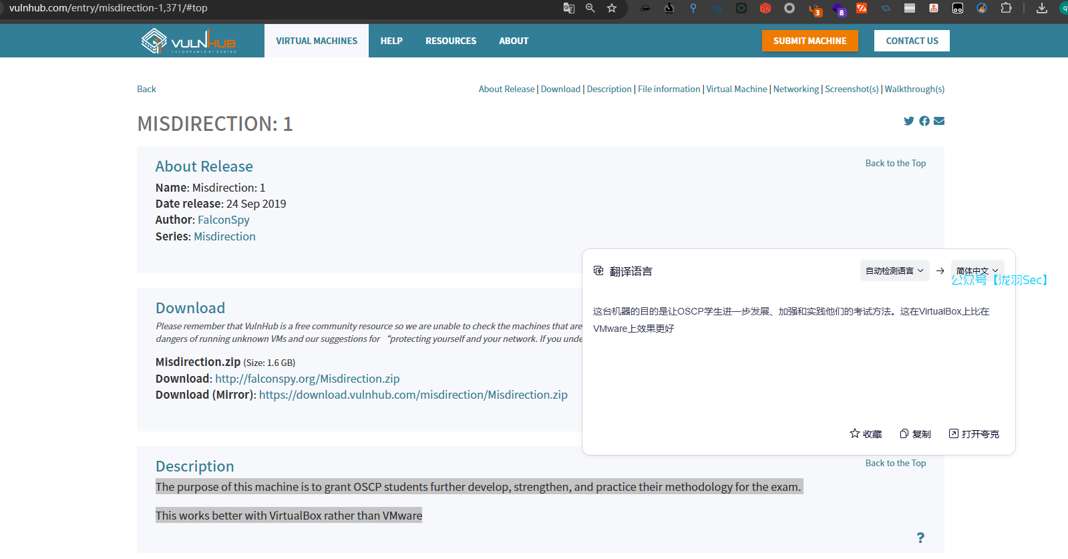Open the FalconSpy author link
Screen dimensions: 1068x559
click(224, 220)
